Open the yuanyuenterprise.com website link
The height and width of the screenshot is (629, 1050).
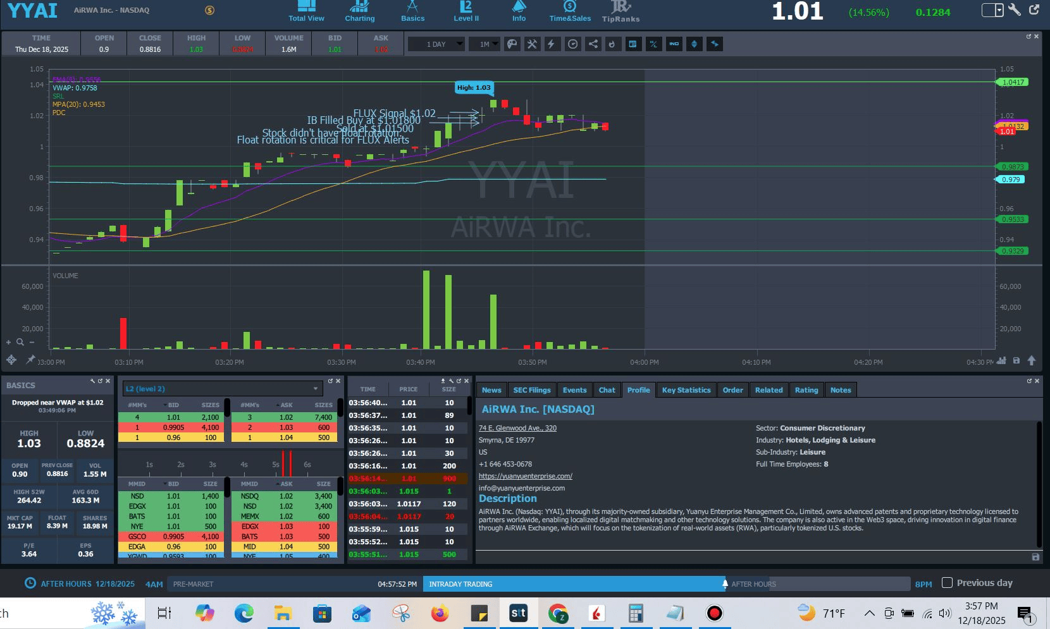coord(526,476)
